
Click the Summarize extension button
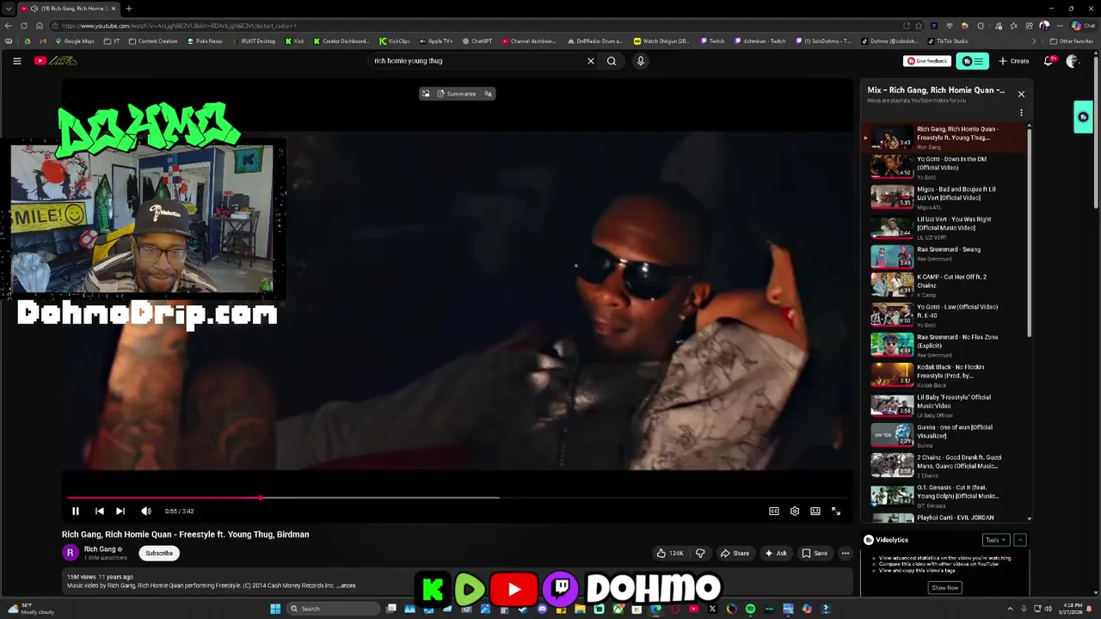(x=457, y=94)
